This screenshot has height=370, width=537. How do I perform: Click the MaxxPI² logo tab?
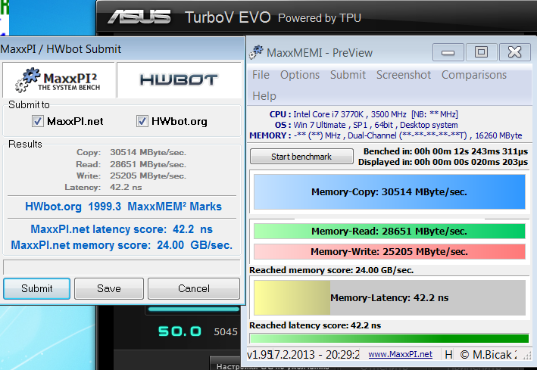[x=58, y=80]
